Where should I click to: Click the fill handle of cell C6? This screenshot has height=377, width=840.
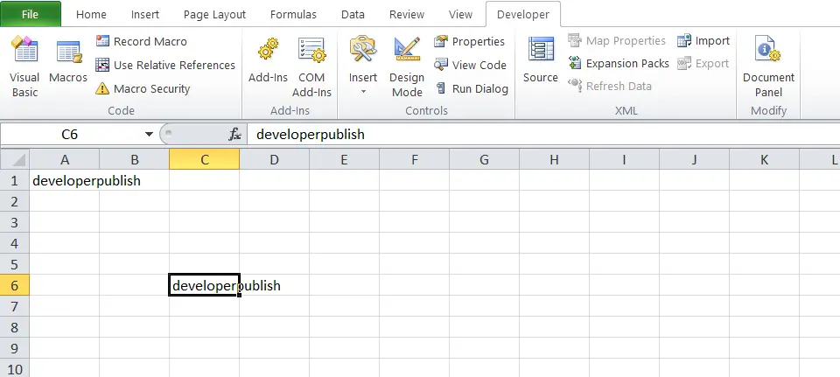click(239, 295)
